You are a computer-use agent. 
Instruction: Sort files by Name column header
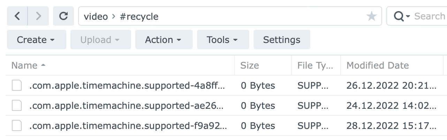click(24, 65)
